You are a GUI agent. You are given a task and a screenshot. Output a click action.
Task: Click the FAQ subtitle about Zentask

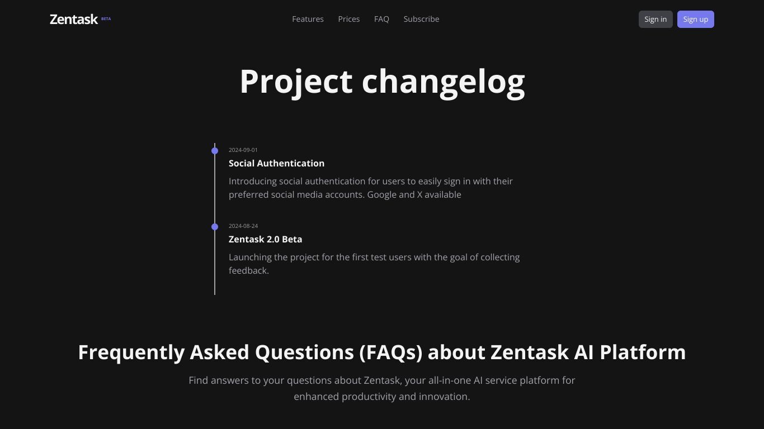pos(382,388)
